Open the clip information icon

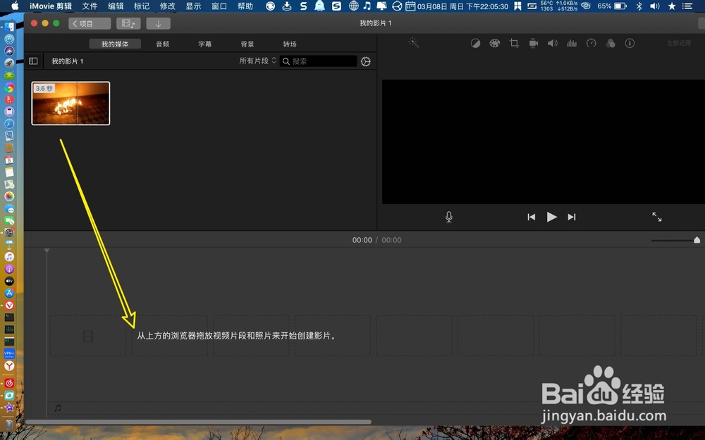[x=630, y=43]
